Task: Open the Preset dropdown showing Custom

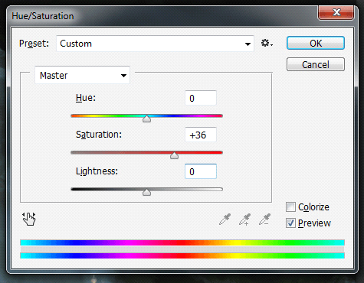Action: pyautogui.click(x=155, y=44)
